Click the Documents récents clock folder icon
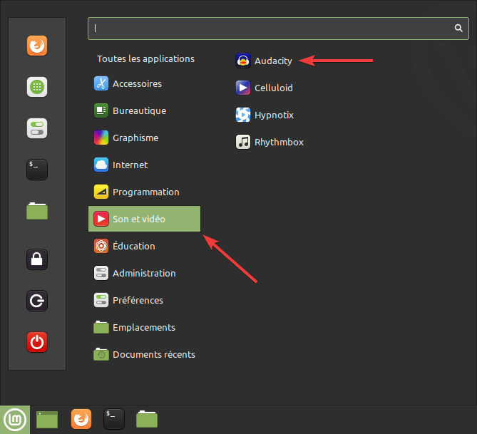The image size is (477, 434). [x=101, y=354]
